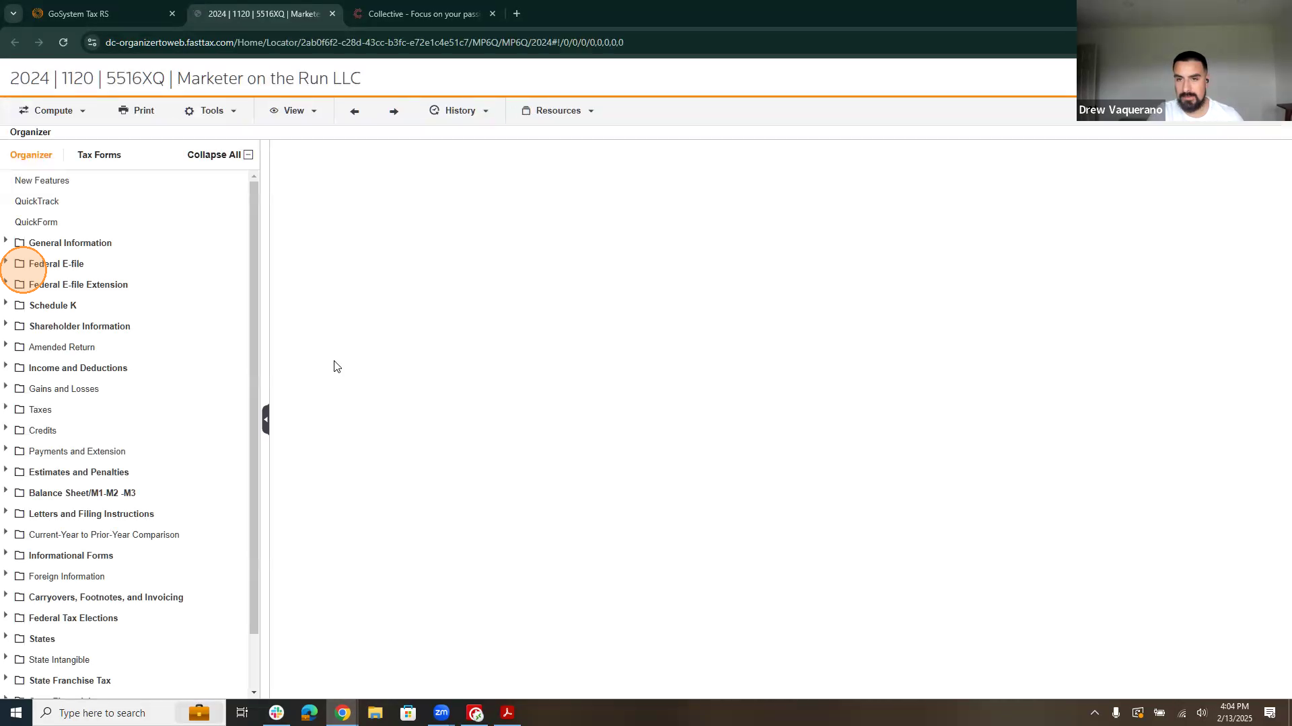Reload the page with browser refresh icon
Viewport: 1292px width, 726px height.
pos(63,42)
